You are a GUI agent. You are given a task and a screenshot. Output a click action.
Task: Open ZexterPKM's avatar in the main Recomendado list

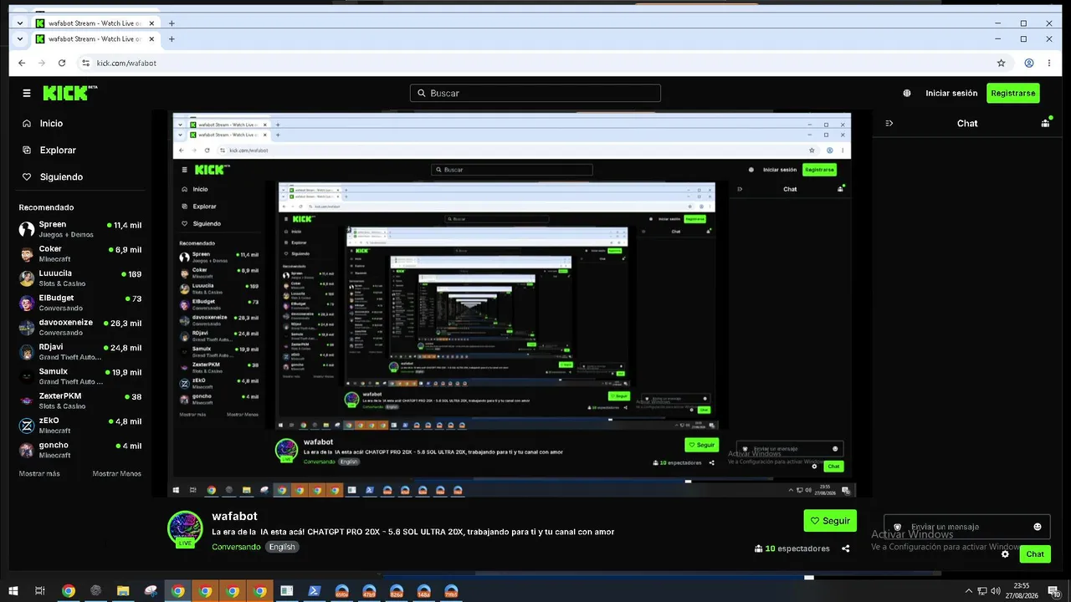click(x=27, y=400)
